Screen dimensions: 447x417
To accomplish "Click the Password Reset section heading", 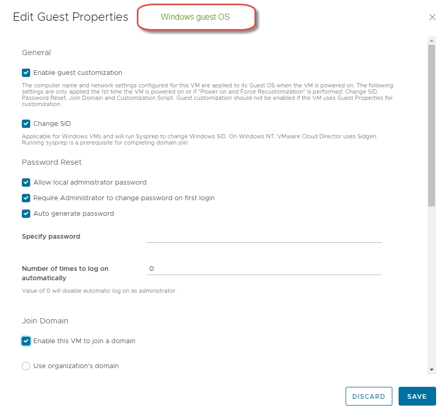I will (52, 162).
